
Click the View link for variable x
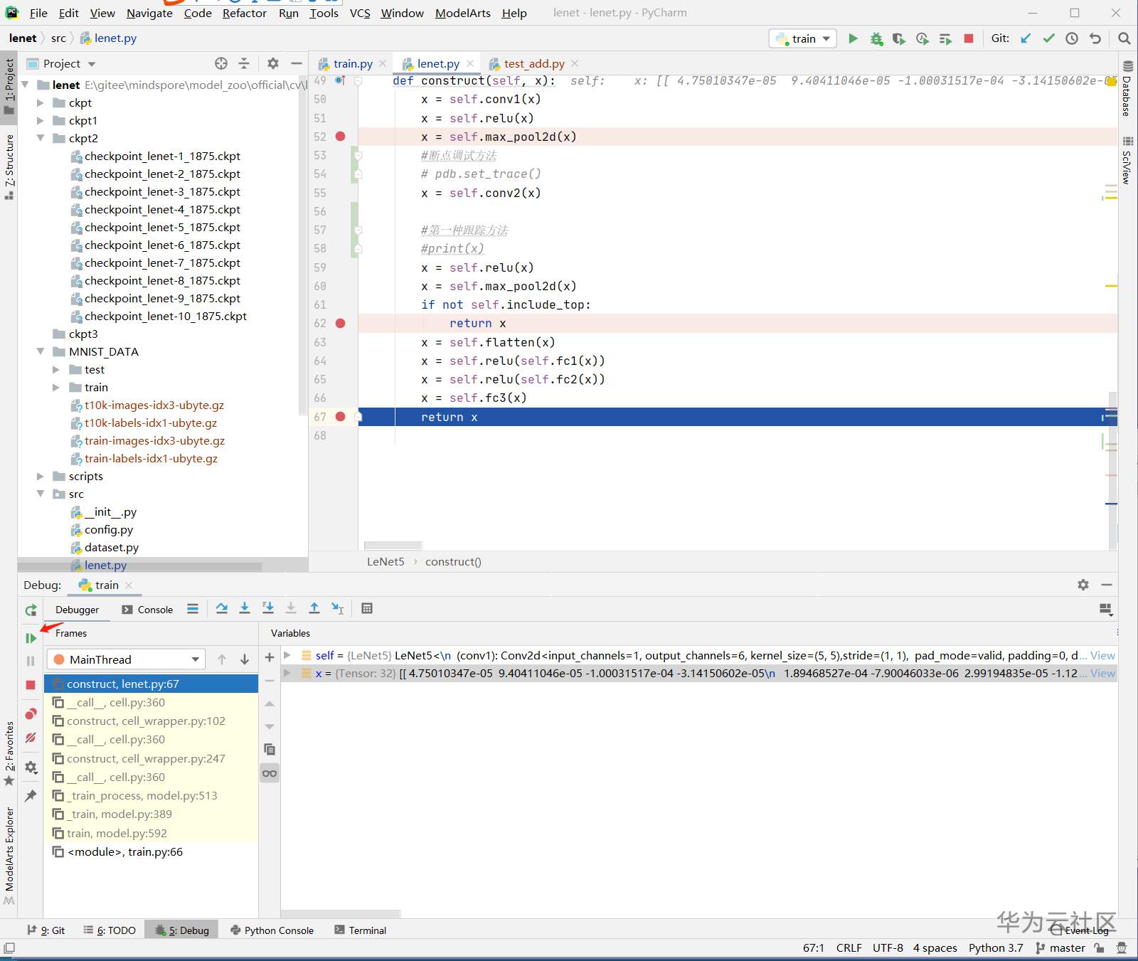coord(1102,674)
